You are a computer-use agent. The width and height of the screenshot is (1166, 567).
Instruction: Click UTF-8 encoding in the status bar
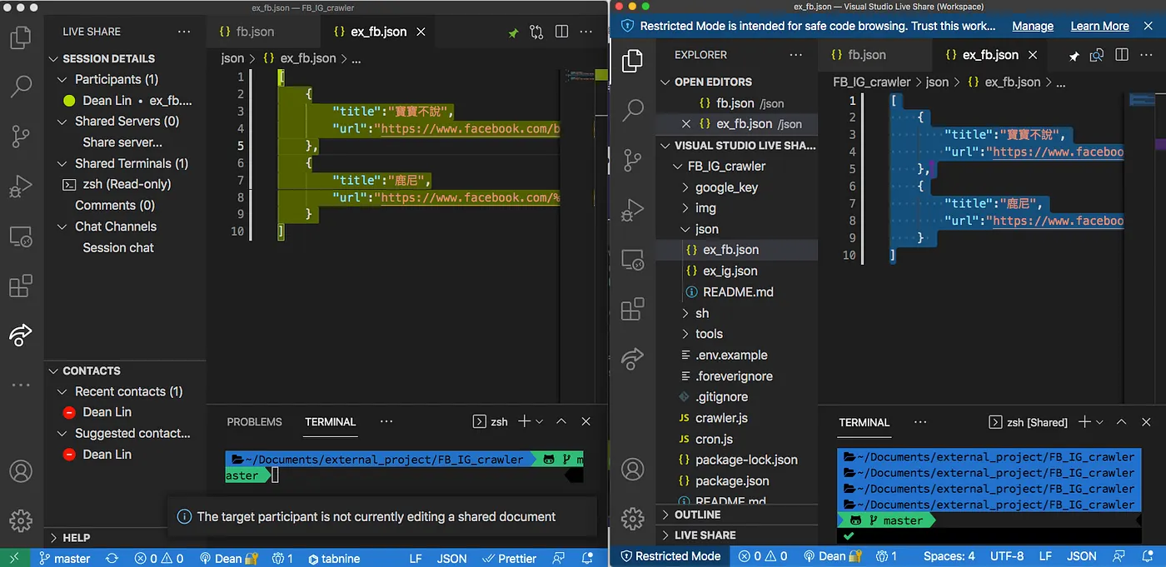1007,556
